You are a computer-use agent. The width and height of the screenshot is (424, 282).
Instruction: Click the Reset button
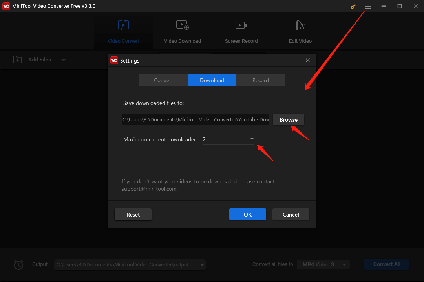coord(133,214)
